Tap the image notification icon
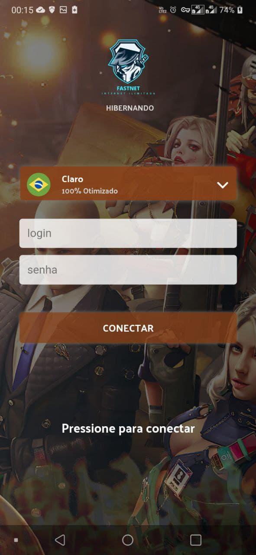The width and height of the screenshot is (256, 555). tap(63, 10)
